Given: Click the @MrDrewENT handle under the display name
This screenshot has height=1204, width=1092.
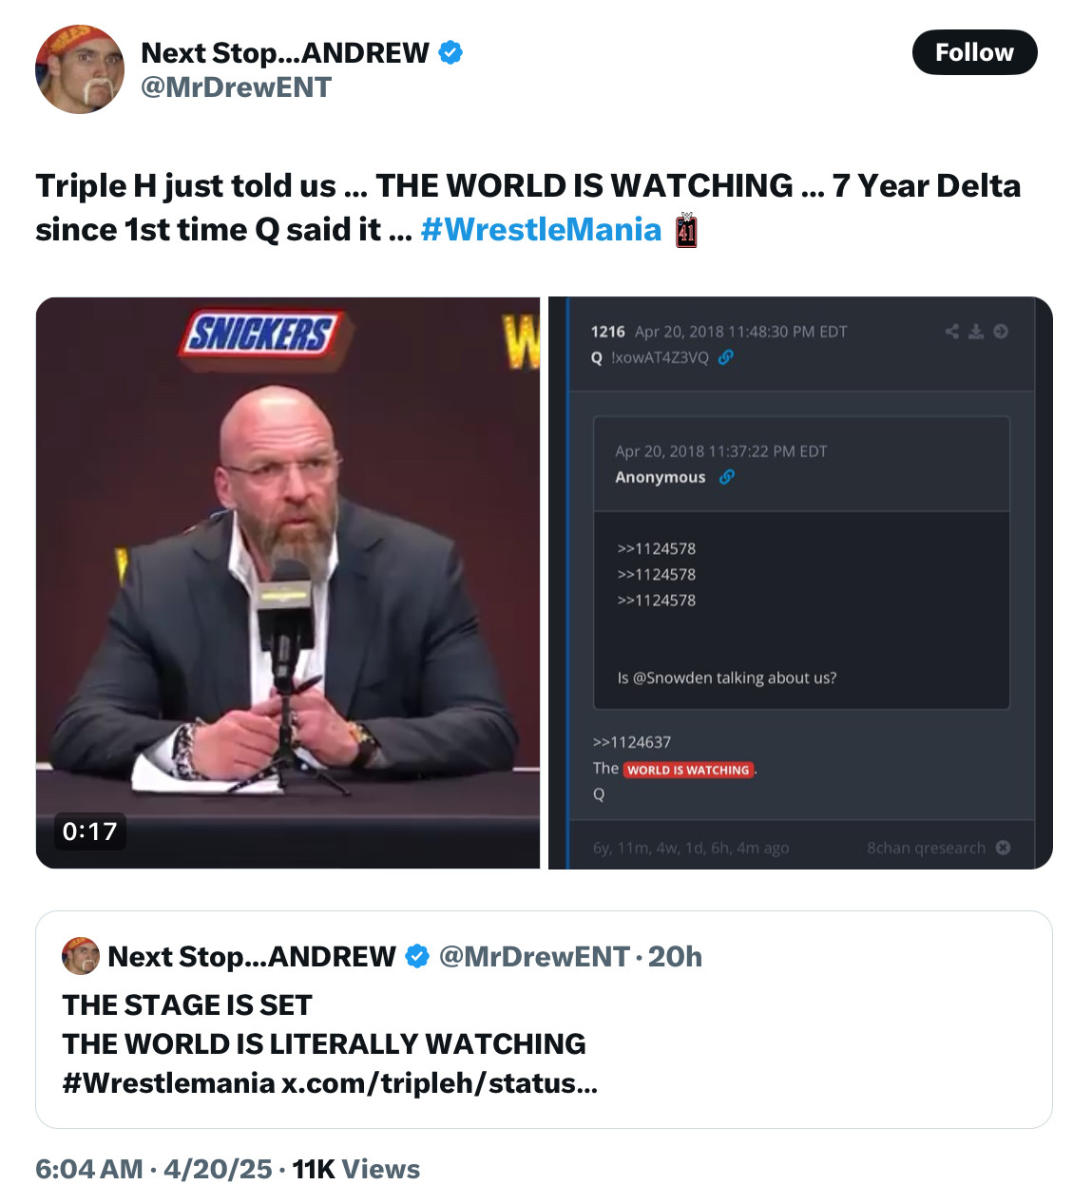Looking at the screenshot, I should pyautogui.click(x=236, y=87).
